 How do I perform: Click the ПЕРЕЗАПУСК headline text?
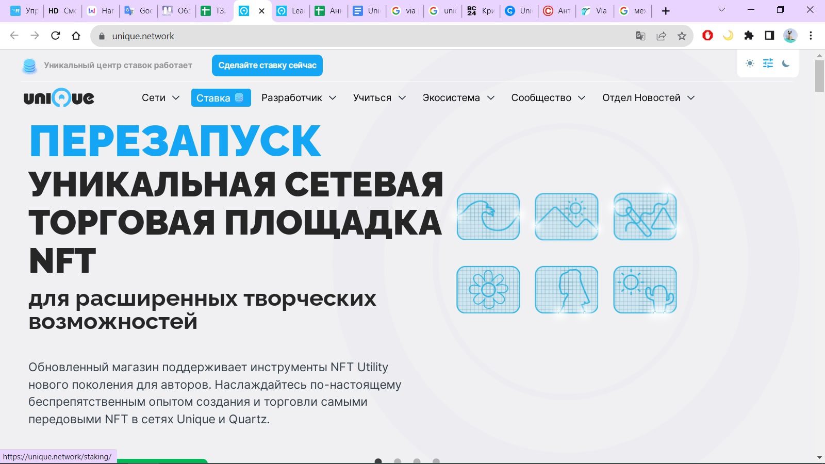coord(175,141)
